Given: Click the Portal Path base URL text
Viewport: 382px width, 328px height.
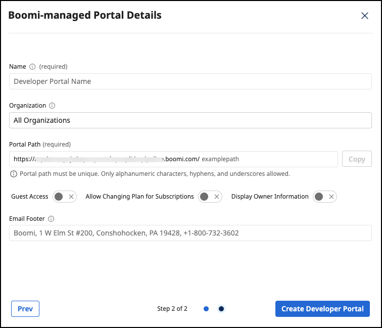Looking at the screenshot, I should click(x=106, y=159).
